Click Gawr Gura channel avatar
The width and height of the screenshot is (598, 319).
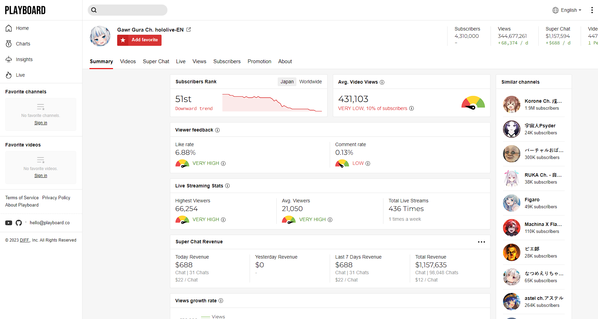pyautogui.click(x=100, y=36)
